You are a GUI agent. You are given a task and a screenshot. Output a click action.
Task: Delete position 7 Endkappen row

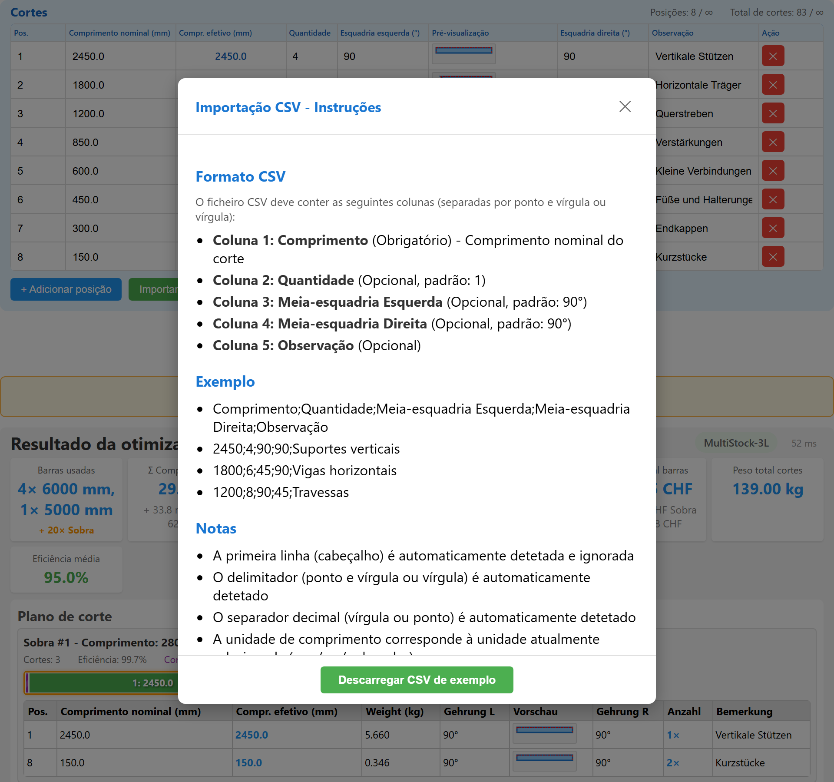click(x=773, y=228)
